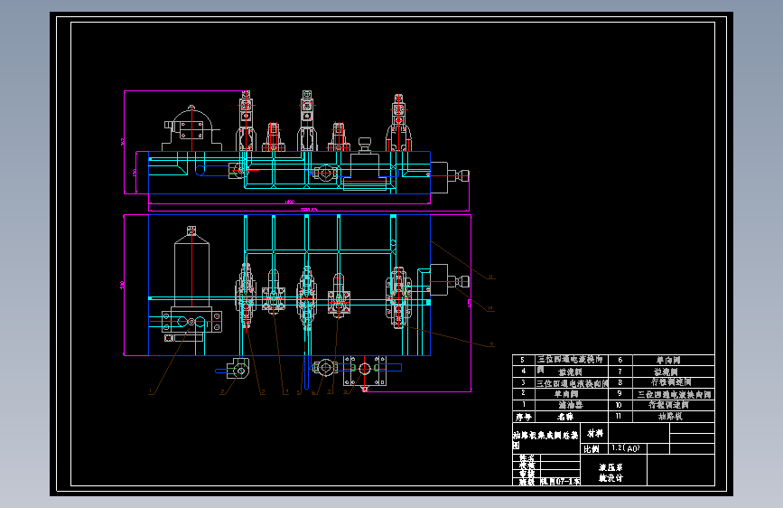Viewport: 783px width, 508px height.
Task: Select the scale value "1:2(A0)"
Action: pyautogui.click(x=626, y=448)
